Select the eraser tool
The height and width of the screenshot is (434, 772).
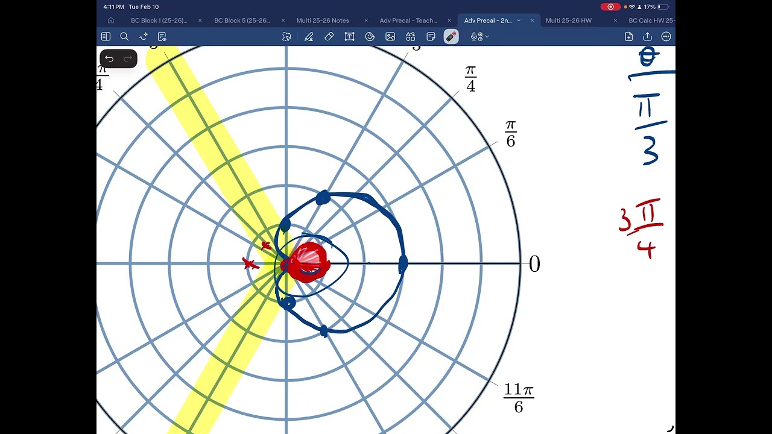(329, 37)
